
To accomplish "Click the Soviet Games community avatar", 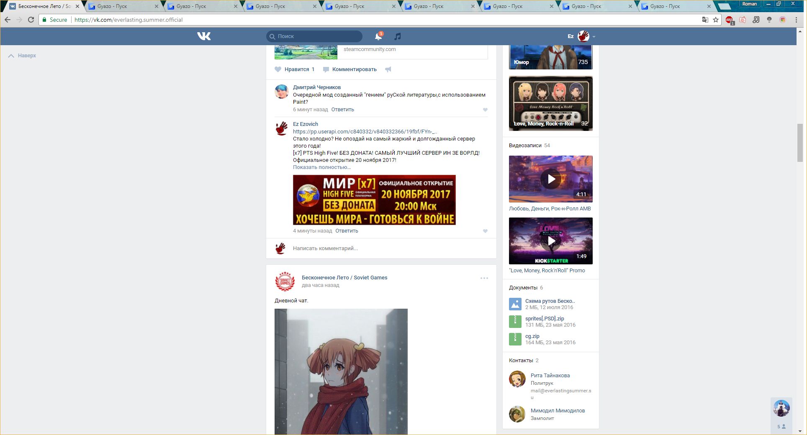I will pos(285,281).
